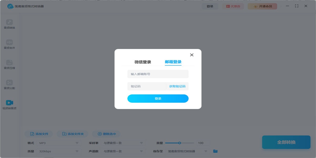Click the 优惠券 coupon icon
Screen dimensions: 316x158
click(233, 6)
